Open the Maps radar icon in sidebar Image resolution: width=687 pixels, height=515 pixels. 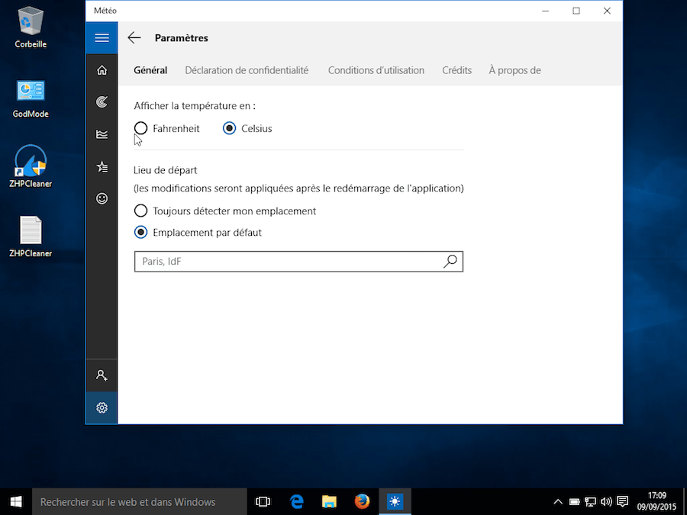102,101
